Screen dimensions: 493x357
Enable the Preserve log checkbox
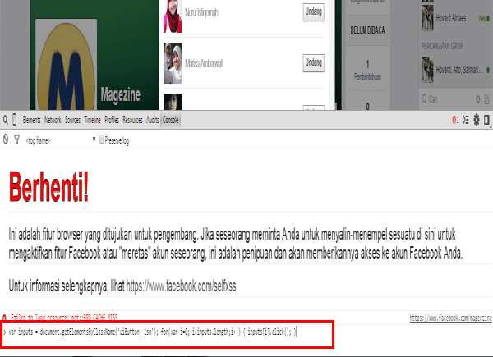(x=101, y=139)
